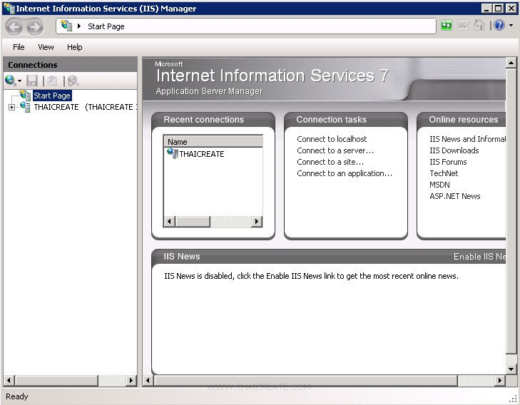Select Start Page in the Connections tree
Screen dimensions: 520x405
pos(52,96)
